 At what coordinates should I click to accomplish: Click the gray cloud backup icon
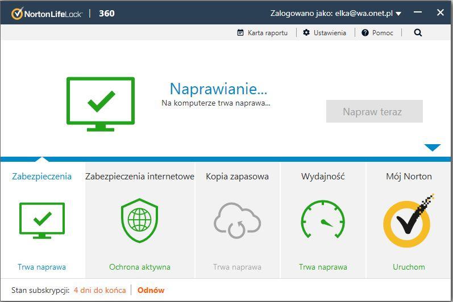tap(237, 221)
